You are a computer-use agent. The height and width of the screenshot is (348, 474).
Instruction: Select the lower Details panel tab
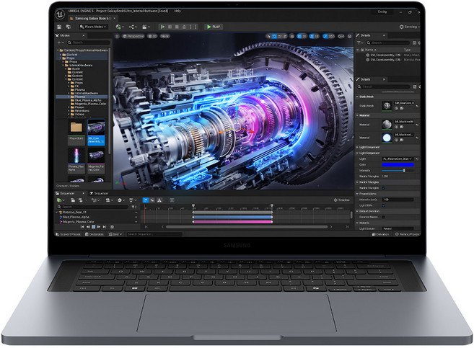pos(372,79)
